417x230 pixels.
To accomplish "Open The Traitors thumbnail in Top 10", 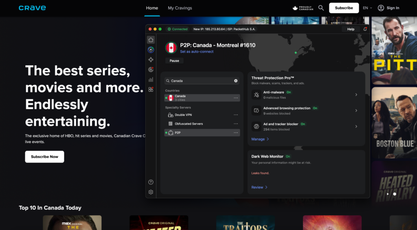I will tap(246, 223).
